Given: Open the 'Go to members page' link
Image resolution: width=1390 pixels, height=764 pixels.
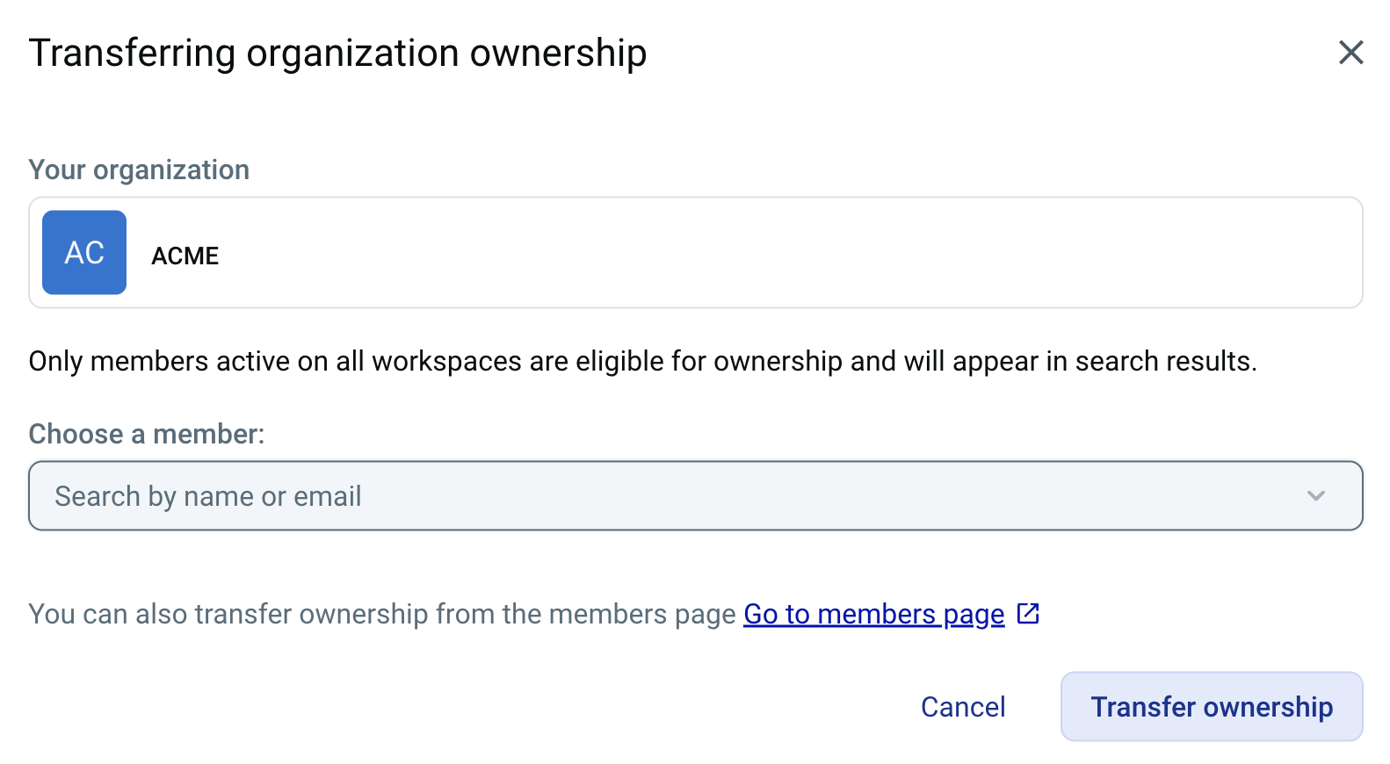Looking at the screenshot, I should coord(873,614).
